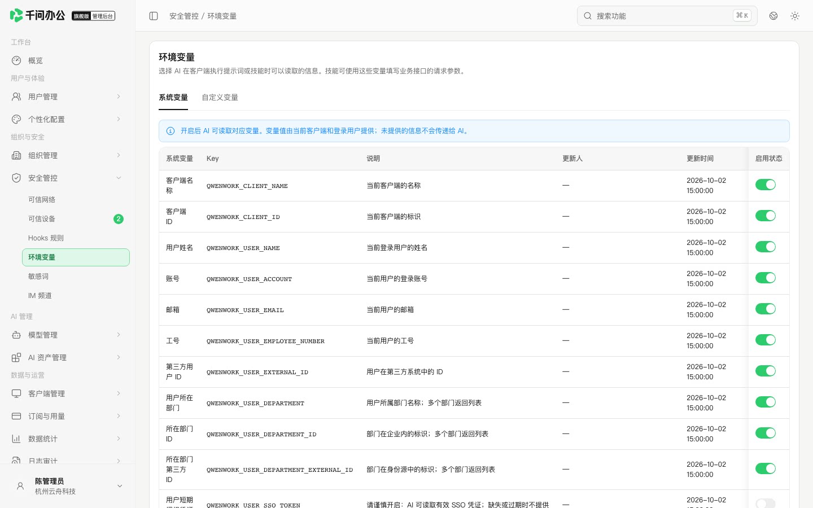Collapse the sidebar with the panel icon
The width and height of the screenshot is (813, 508).
pos(154,16)
